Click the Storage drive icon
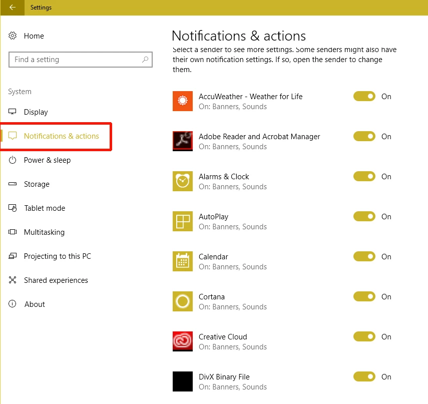 (13, 184)
